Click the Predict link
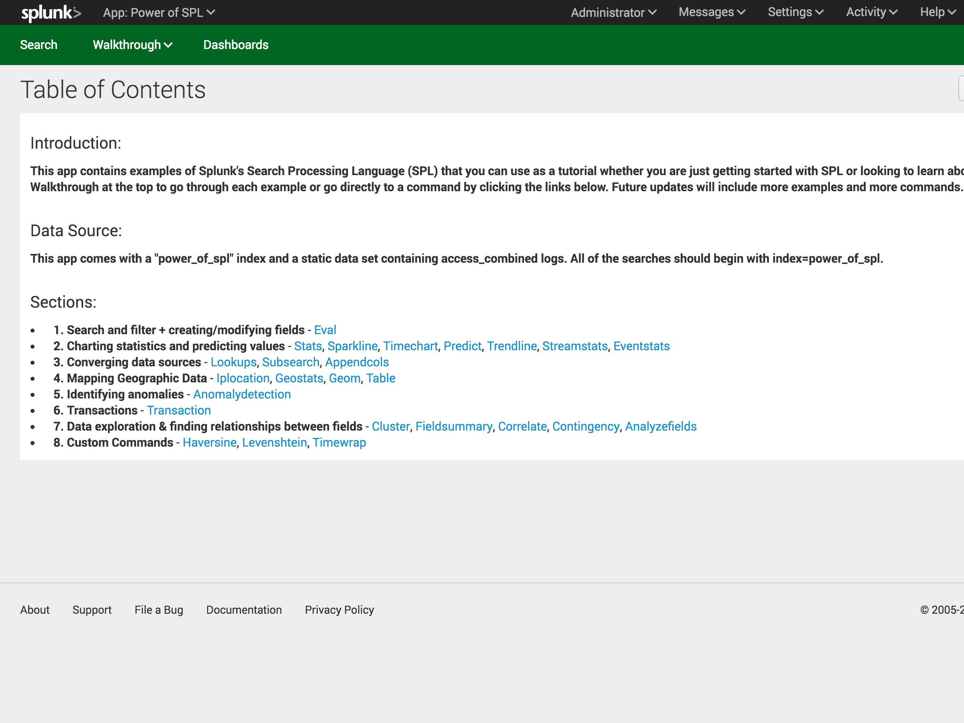Viewport: 964px width, 723px height. click(x=462, y=346)
